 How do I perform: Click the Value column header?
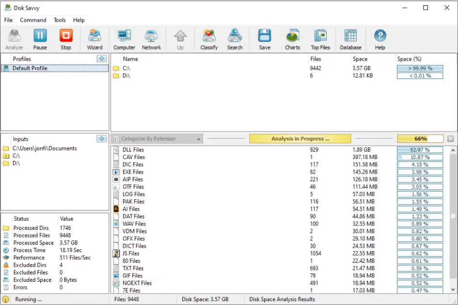point(66,219)
